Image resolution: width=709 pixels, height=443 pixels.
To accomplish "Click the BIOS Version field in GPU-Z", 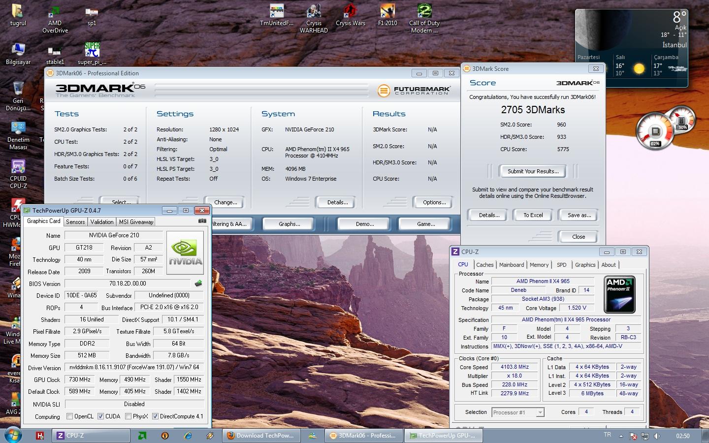I will (x=128, y=284).
